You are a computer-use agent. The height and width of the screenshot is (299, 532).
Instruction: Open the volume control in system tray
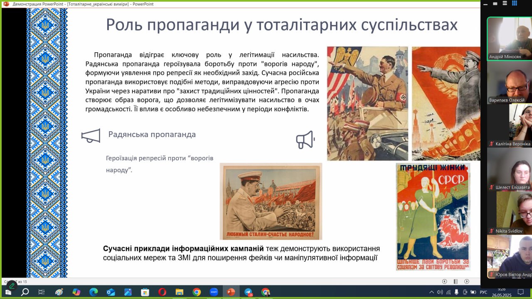[x=440, y=292]
